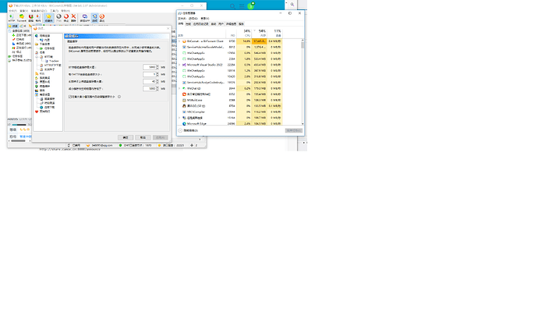Click the red X delete toolbar icon
This screenshot has height=316, width=538.
tap(73, 16)
